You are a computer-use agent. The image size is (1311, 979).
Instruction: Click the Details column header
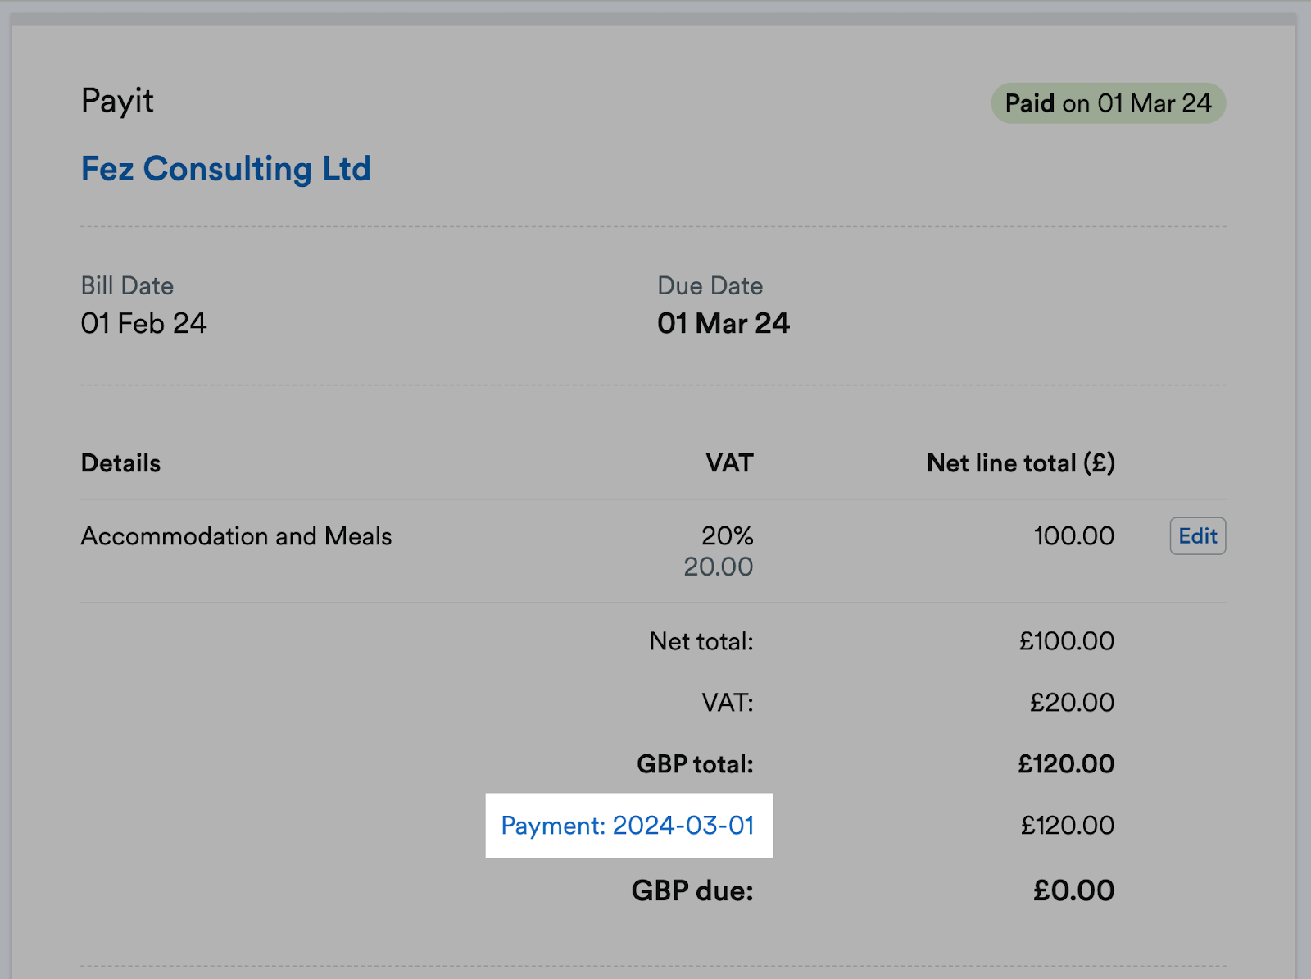click(120, 462)
